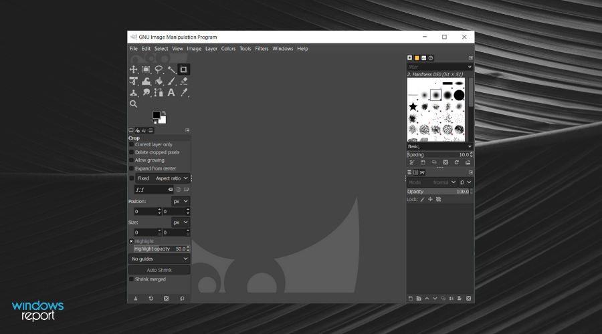Create a new brush in brushes panel
The image size is (602, 334).
click(423, 162)
